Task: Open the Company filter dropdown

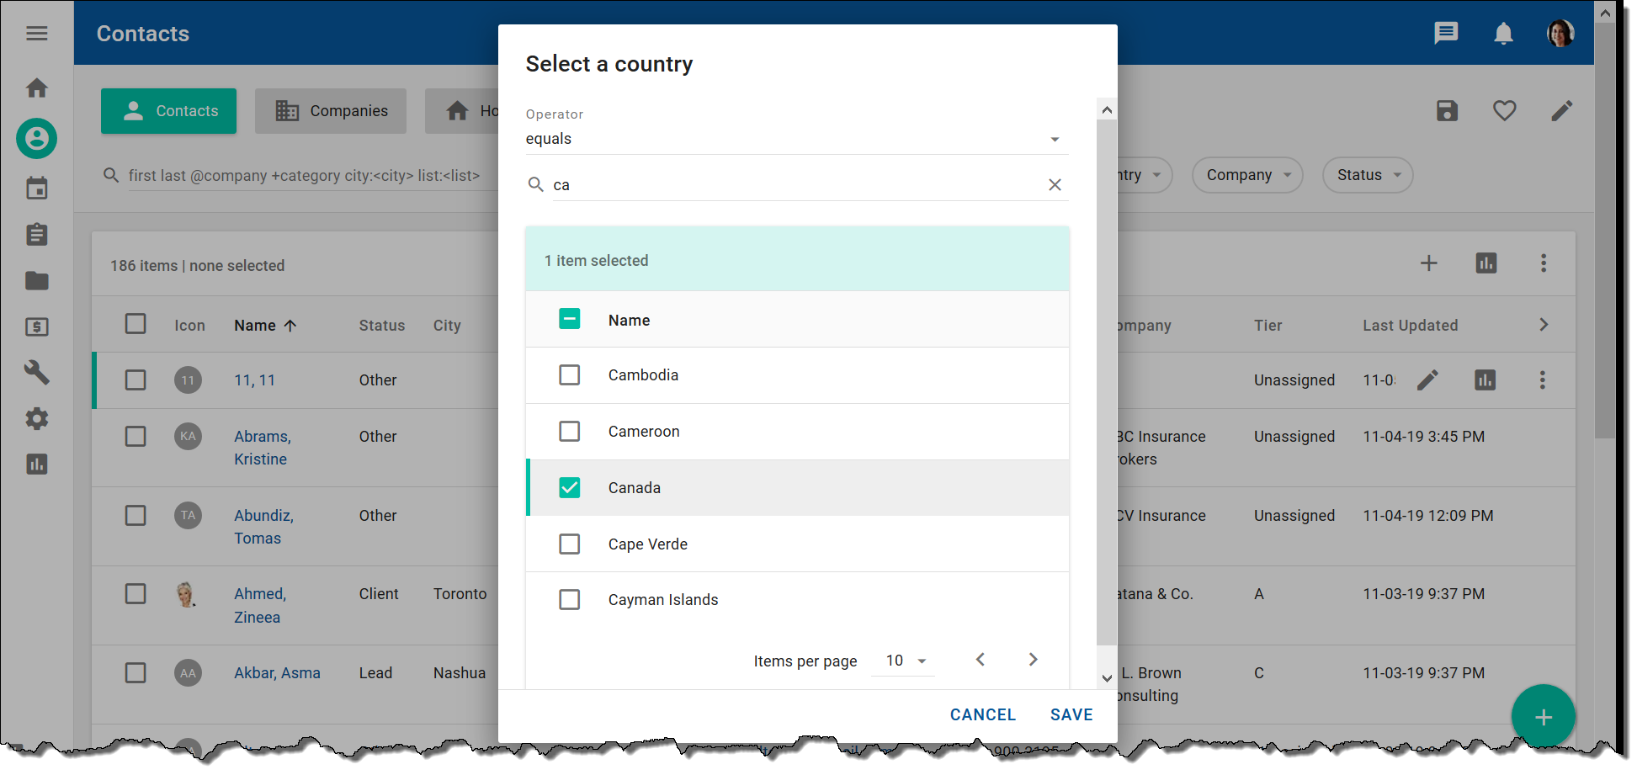Action: coord(1247,175)
